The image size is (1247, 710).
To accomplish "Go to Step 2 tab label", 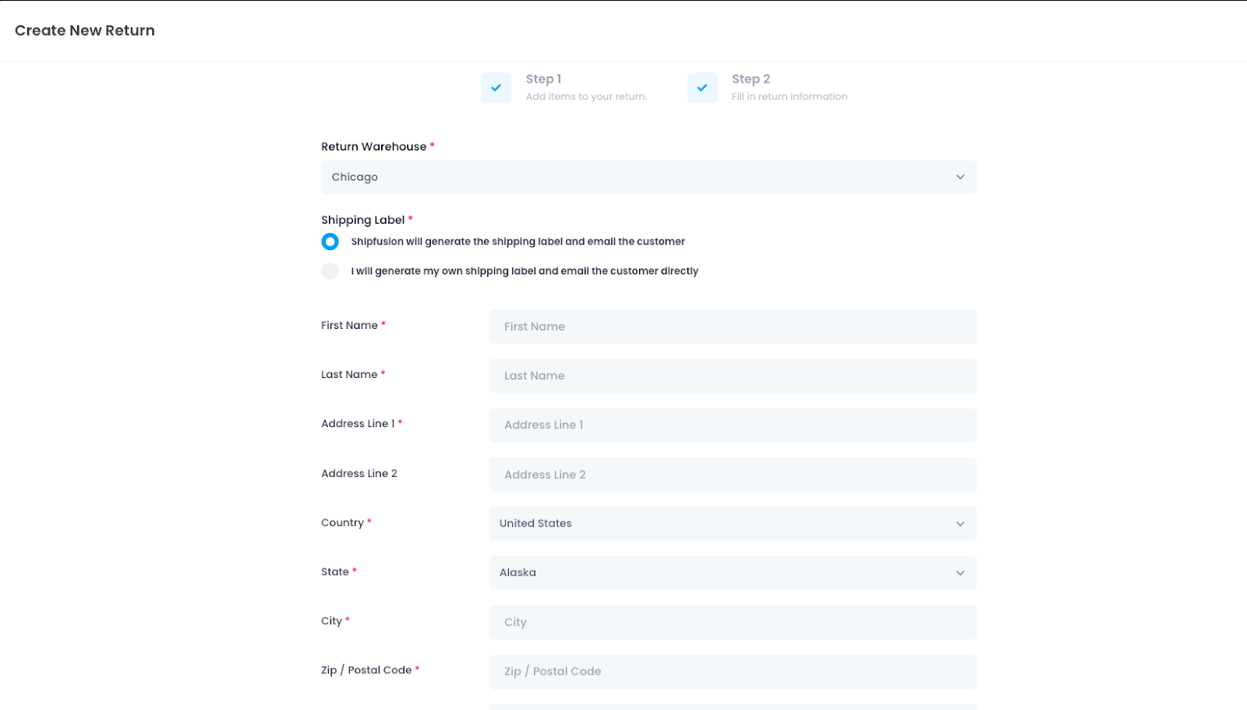I will click(751, 79).
